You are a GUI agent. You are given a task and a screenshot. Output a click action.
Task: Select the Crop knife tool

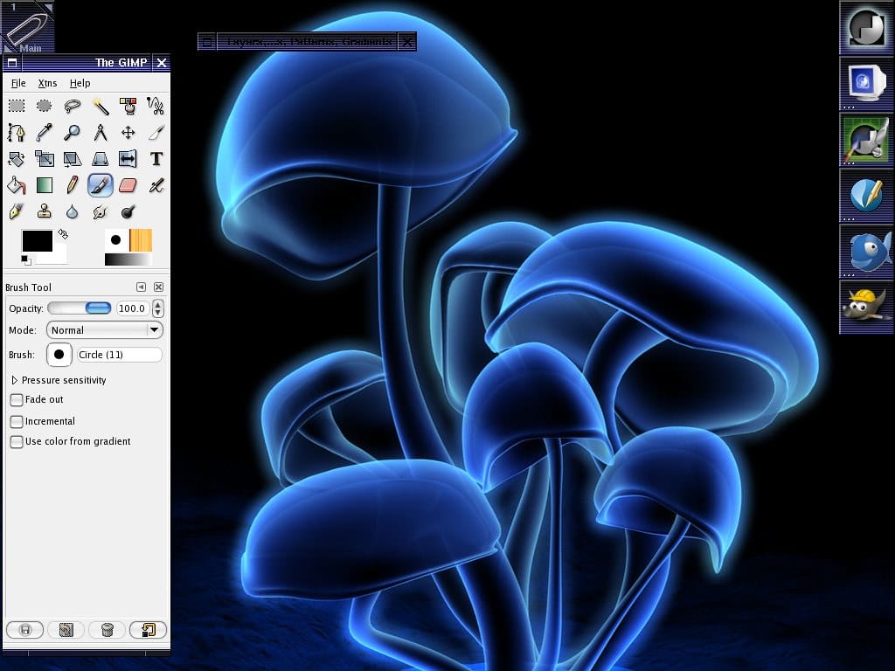[x=156, y=133]
